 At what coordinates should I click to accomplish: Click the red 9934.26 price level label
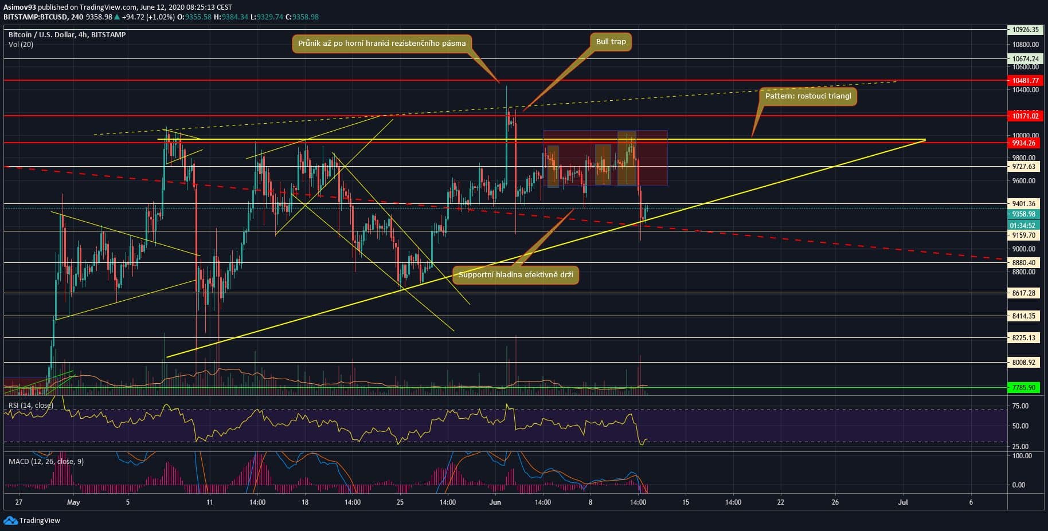point(1024,143)
